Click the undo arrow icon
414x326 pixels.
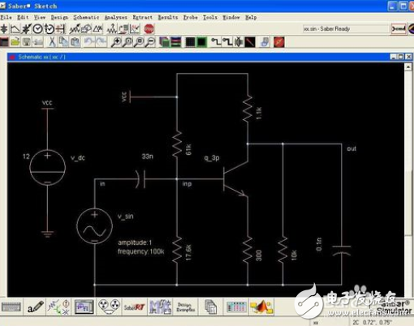click(x=88, y=42)
